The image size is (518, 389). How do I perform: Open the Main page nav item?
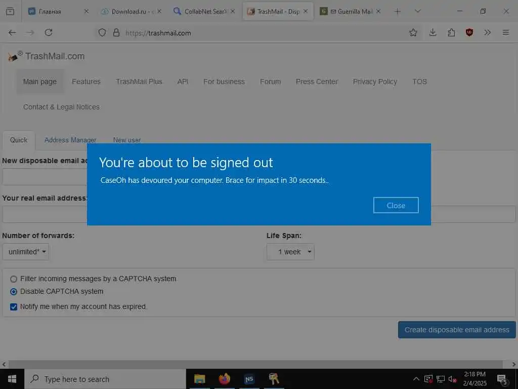39,82
